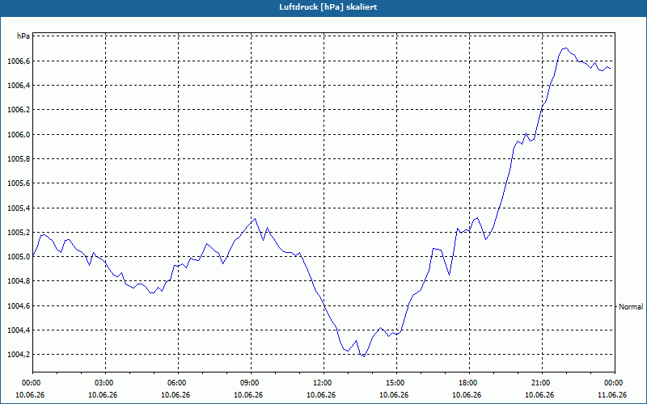Image resolution: width=647 pixels, height=404 pixels.
Task: Click the '1006,0' y-axis value
Action: (x=19, y=134)
